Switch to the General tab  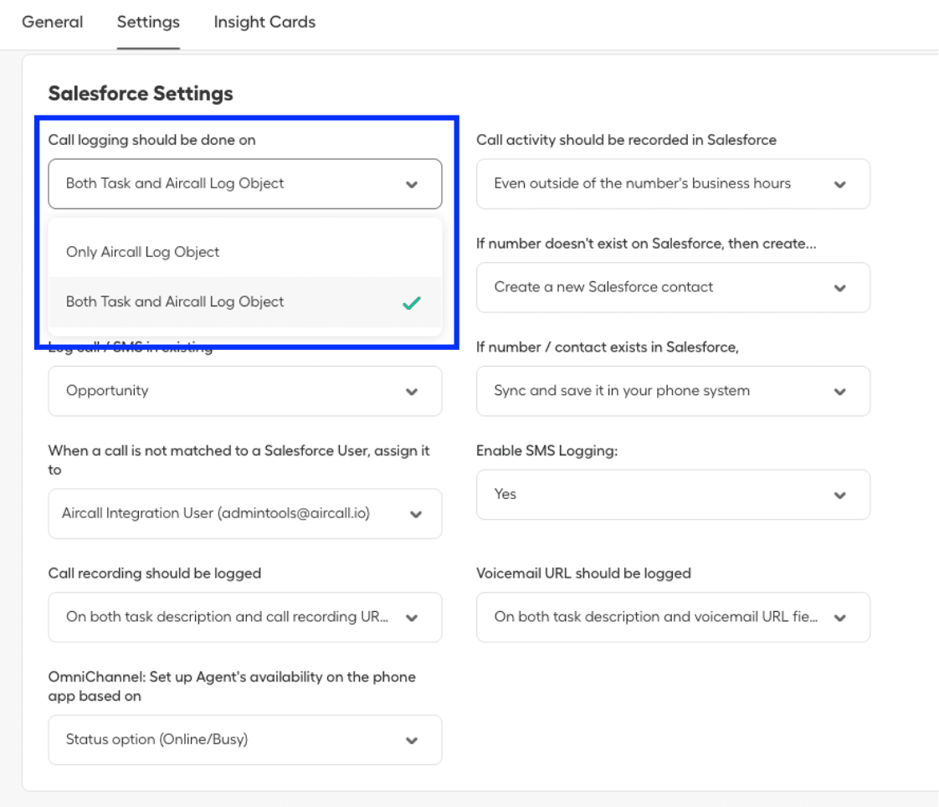tap(52, 23)
